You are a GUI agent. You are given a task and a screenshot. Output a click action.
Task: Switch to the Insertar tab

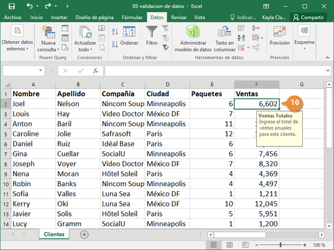point(59,18)
